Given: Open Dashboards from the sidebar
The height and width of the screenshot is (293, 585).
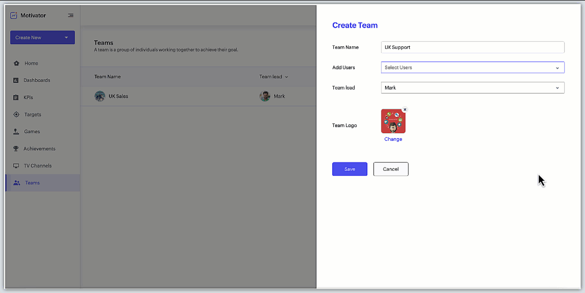Looking at the screenshot, I should point(37,80).
